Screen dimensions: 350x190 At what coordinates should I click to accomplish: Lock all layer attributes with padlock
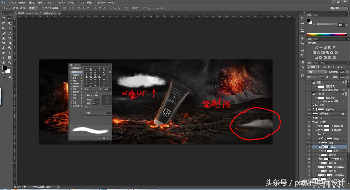coord(327,77)
